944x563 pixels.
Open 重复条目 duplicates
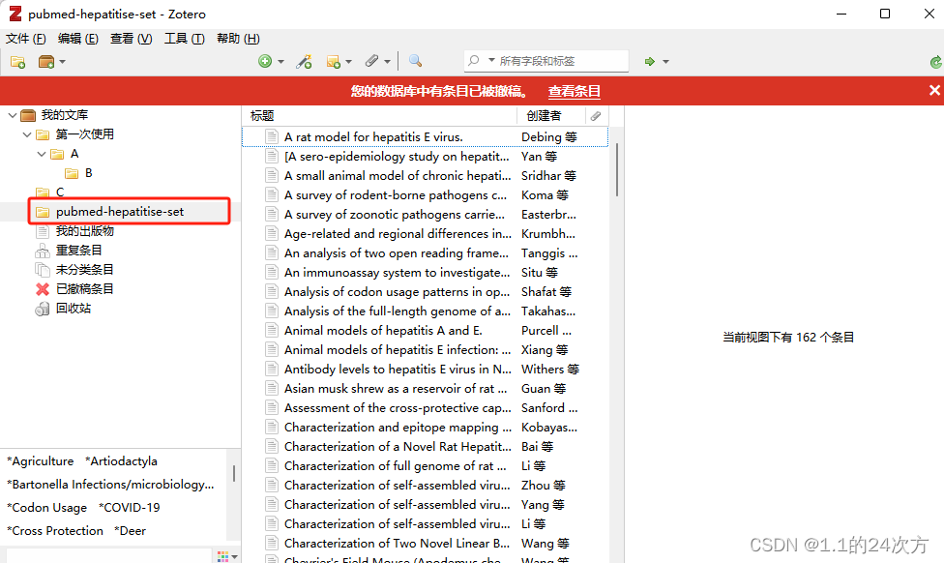[79, 250]
